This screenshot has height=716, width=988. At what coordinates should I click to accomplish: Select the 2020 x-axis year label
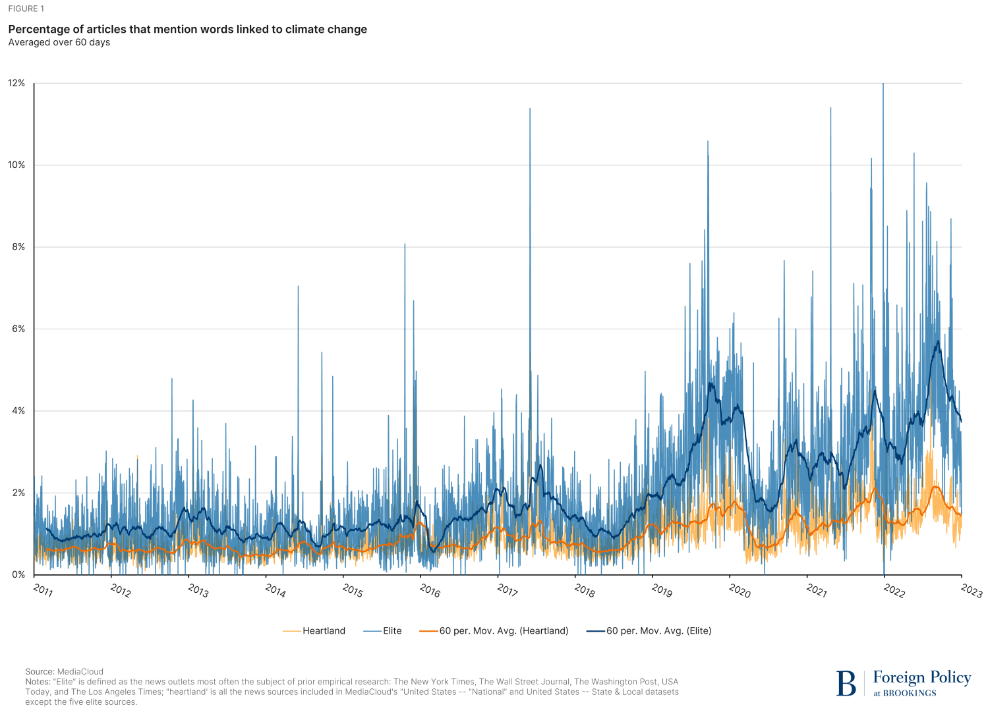(x=739, y=590)
